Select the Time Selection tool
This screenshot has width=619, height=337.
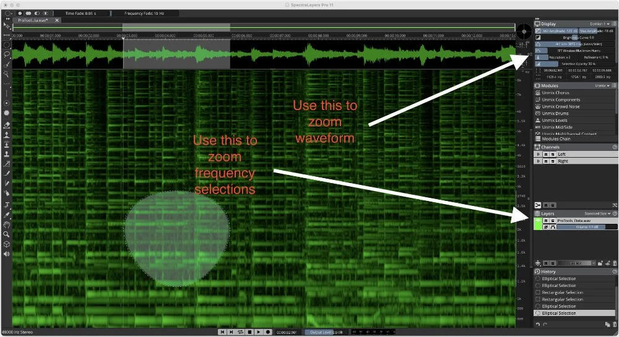(7, 35)
